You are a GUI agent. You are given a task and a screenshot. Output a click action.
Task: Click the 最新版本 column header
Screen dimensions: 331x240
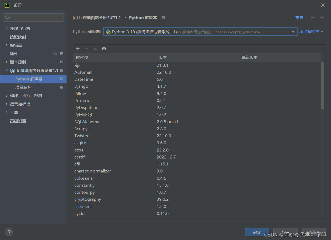280,57
